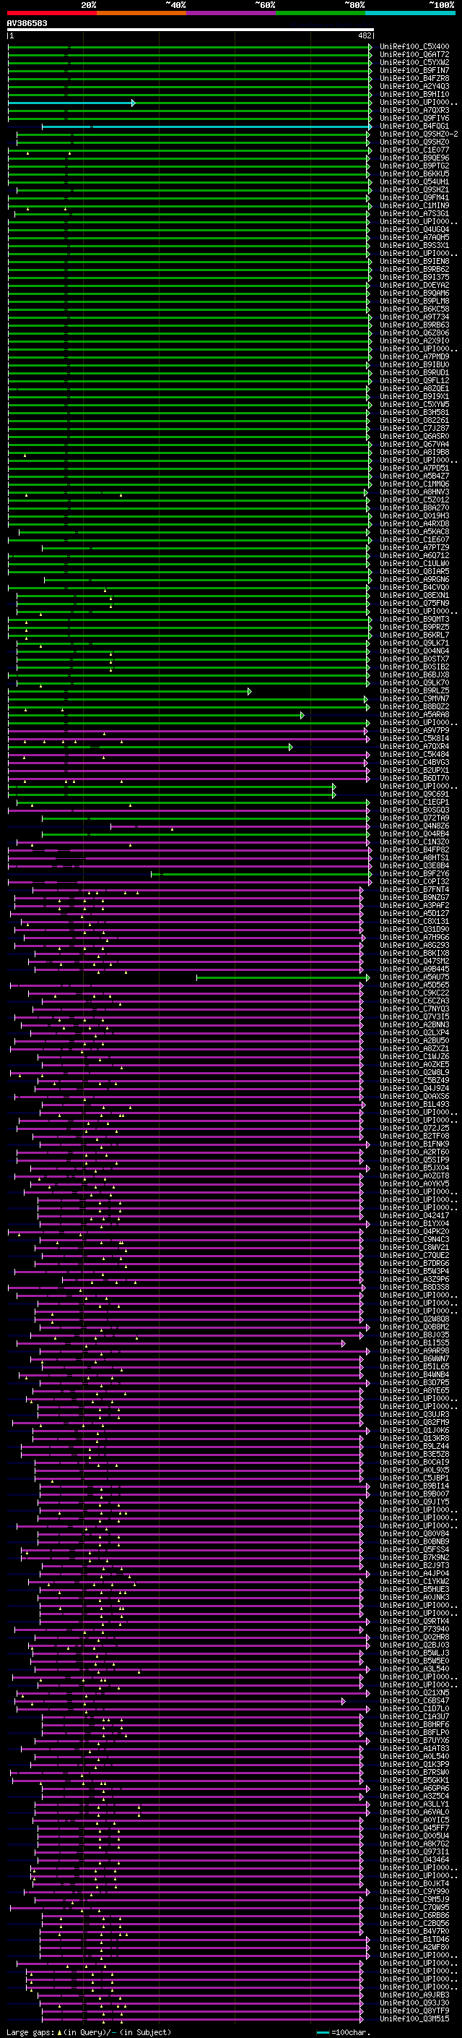Screen dimensions: 462x2038
Task: Click the green arrowhead ending the UniRef100_A5ARA8 bar
Action: [x=302, y=715]
